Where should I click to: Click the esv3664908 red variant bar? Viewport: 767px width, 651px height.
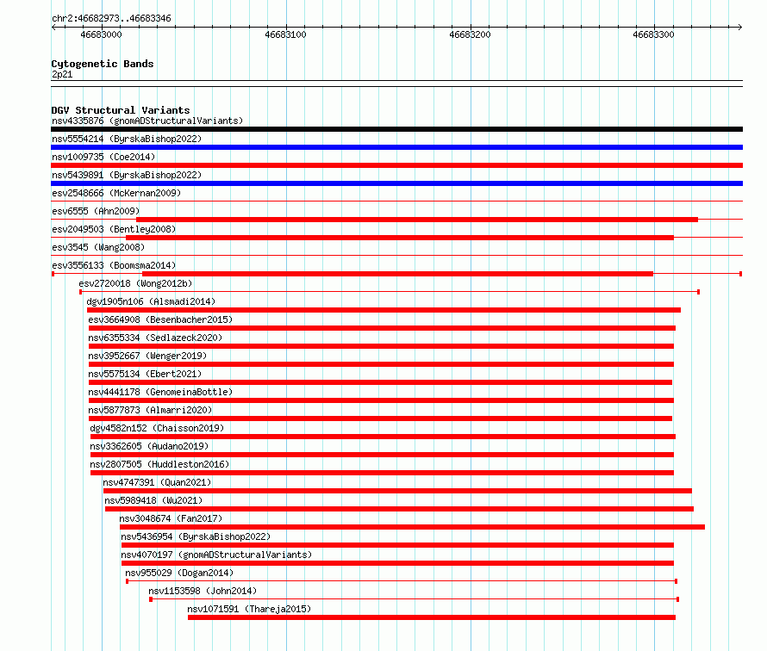click(x=382, y=328)
